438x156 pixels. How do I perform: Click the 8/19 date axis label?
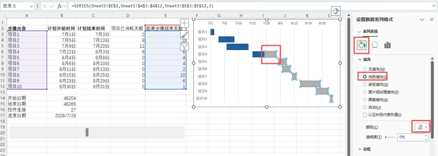coord(308,23)
